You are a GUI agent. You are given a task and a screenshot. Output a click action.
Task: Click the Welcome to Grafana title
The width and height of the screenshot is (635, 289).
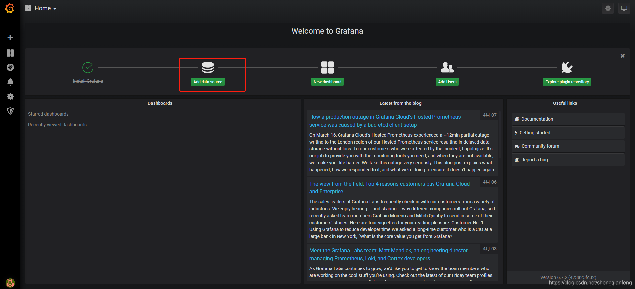click(x=327, y=31)
